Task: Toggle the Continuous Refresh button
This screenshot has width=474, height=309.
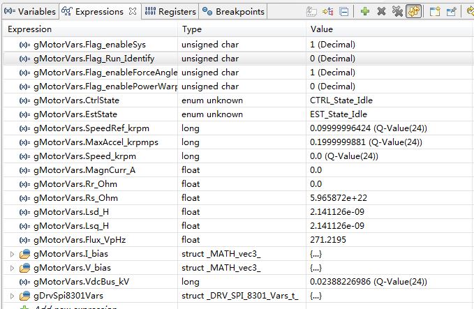Action: tap(414, 11)
